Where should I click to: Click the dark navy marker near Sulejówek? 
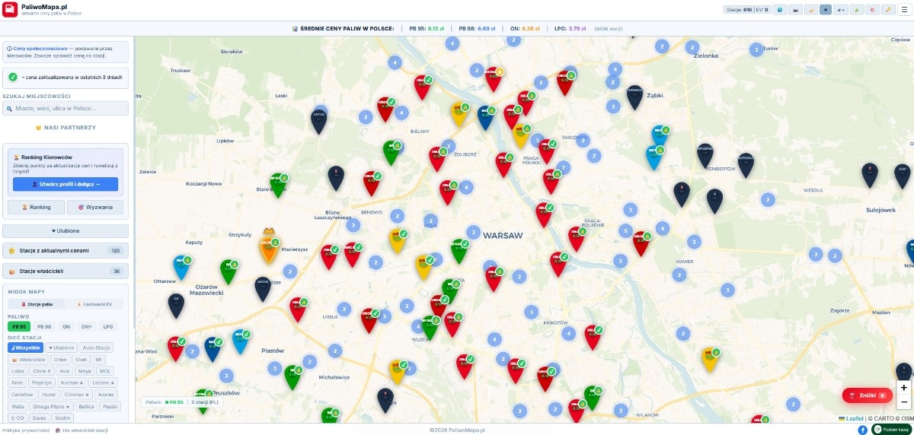coord(870,174)
